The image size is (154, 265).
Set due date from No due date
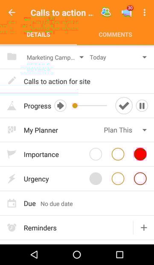[57, 204]
